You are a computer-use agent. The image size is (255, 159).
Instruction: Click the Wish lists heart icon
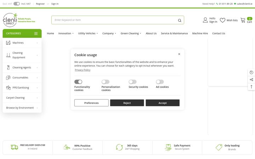coord(222,20)
